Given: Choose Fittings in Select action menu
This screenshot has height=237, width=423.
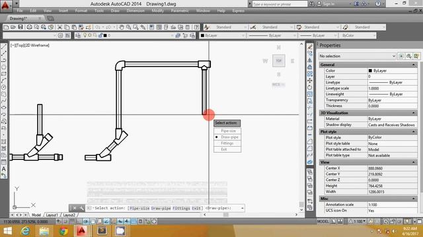Looking at the screenshot, I should coord(227,144).
